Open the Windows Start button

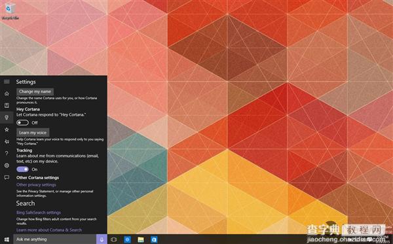(7, 239)
